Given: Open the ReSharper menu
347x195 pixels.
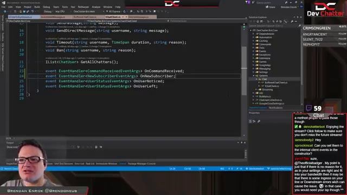Looking at the screenshot, I should (83, 7).
